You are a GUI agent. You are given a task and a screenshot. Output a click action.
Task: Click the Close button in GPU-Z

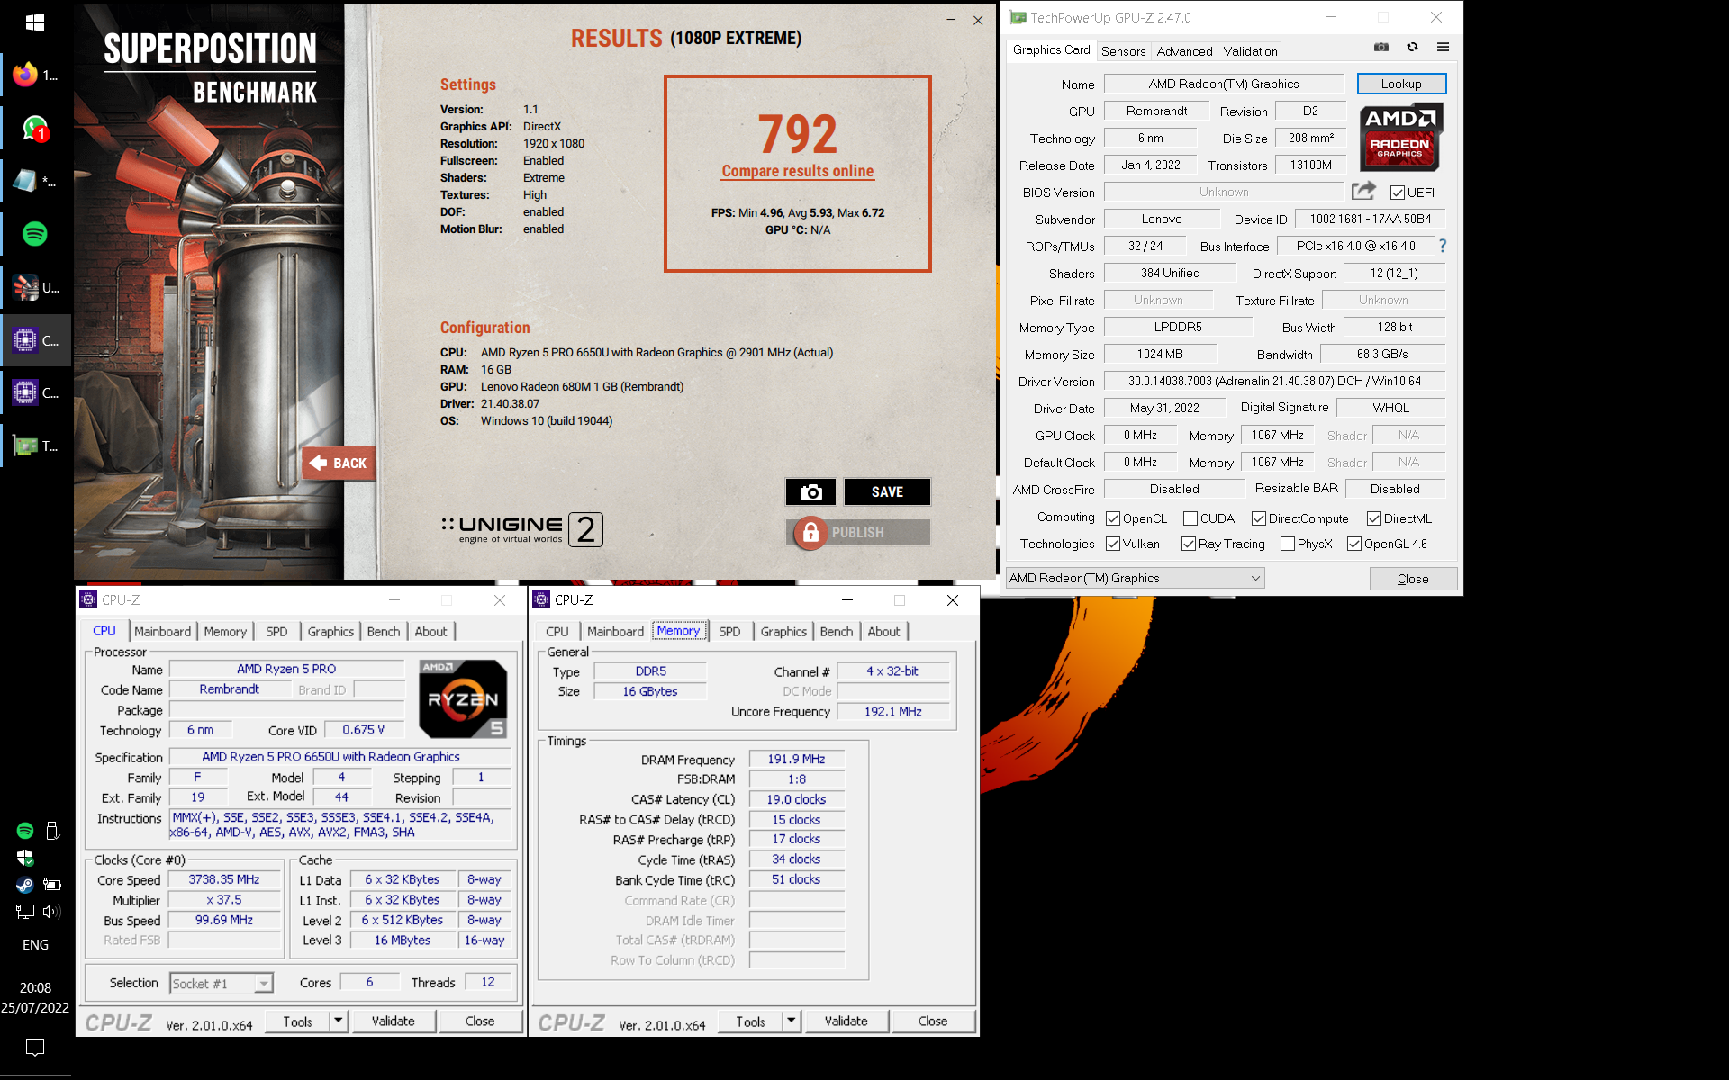(1413, 579)
